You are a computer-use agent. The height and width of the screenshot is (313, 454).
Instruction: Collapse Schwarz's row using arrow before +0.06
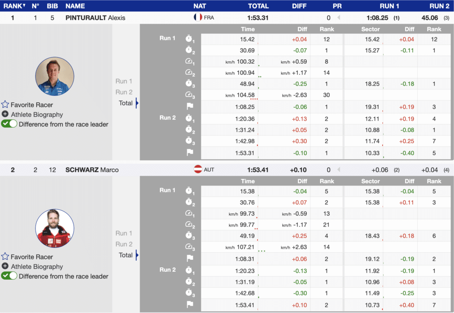click(339, 170)
